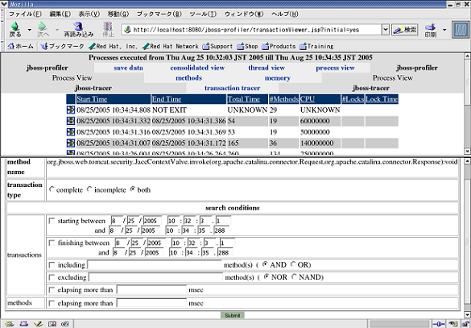
Task: Open the Training bookmark folder
Action: [x=316, y=46]
